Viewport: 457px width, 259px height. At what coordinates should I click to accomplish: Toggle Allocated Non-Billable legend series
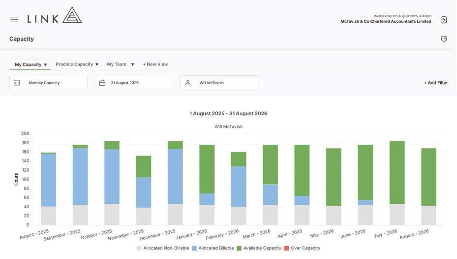coord(163,248)
